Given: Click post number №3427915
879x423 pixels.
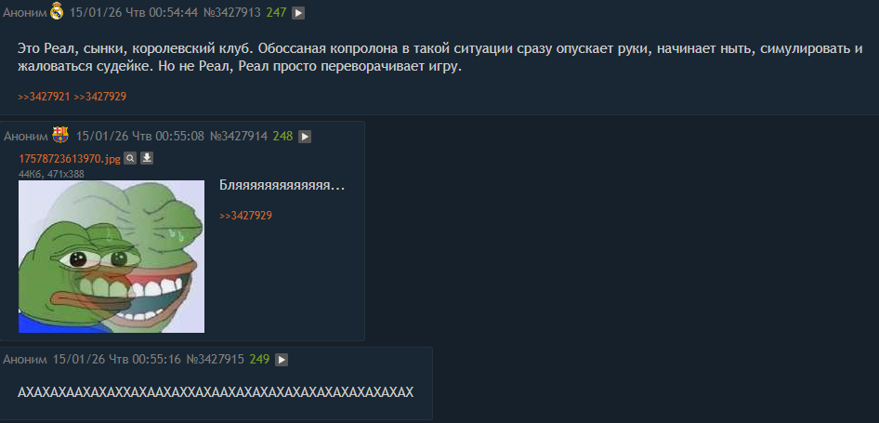Looking at the screenshot, I should [216, 360].
